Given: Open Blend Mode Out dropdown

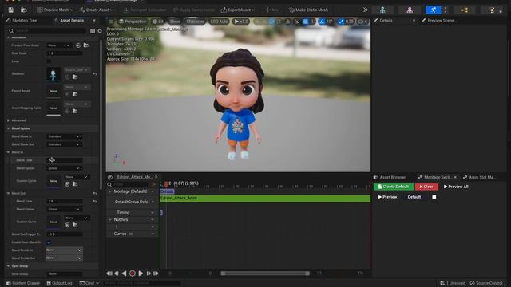Looking at the screenshot, I should 64,144.
